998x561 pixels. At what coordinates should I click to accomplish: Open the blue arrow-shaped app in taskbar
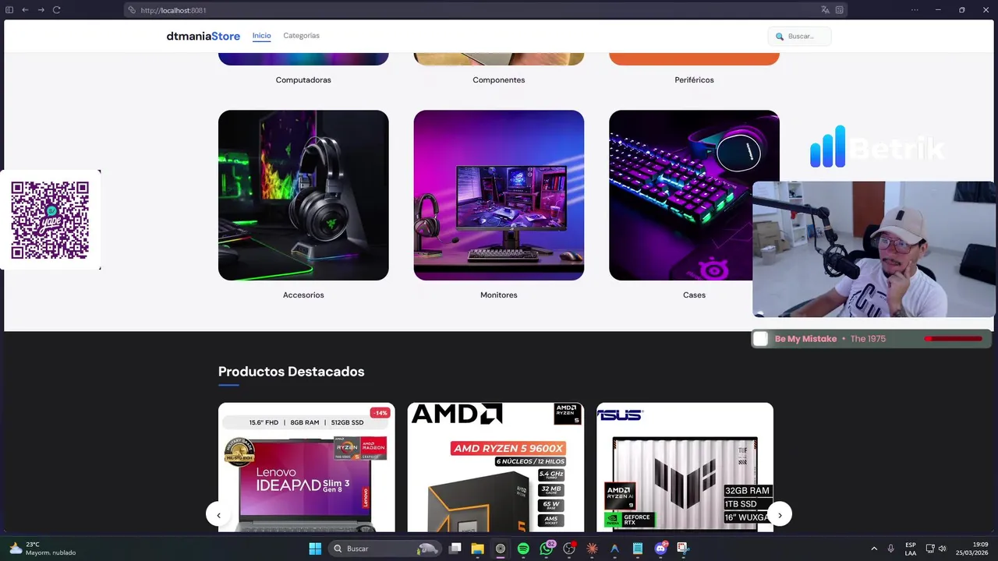point(614,549)
